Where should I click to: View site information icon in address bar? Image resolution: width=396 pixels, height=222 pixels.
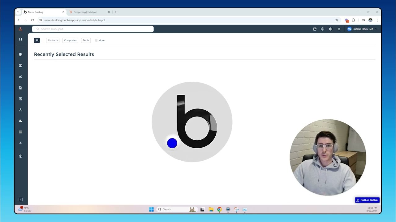(40, 20)
